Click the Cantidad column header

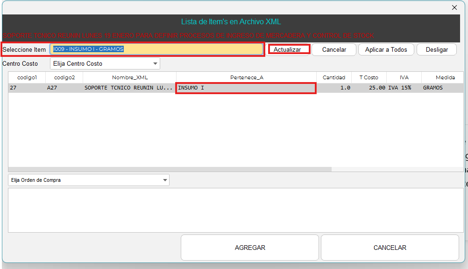pyautogui.click(x=333, y=77)
